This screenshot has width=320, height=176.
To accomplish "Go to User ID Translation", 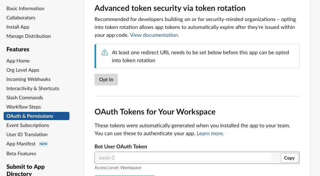I will point(27,135).
